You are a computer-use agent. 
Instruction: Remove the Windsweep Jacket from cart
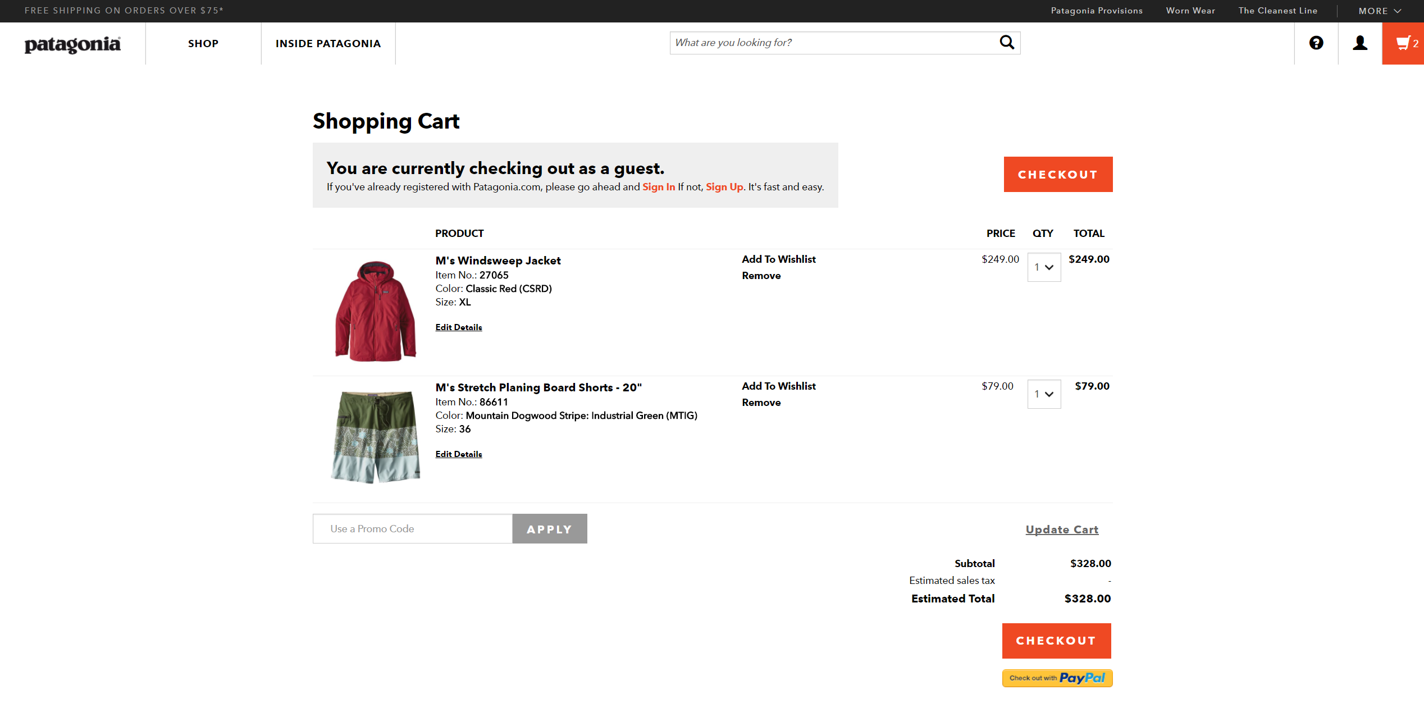point(761,276)
